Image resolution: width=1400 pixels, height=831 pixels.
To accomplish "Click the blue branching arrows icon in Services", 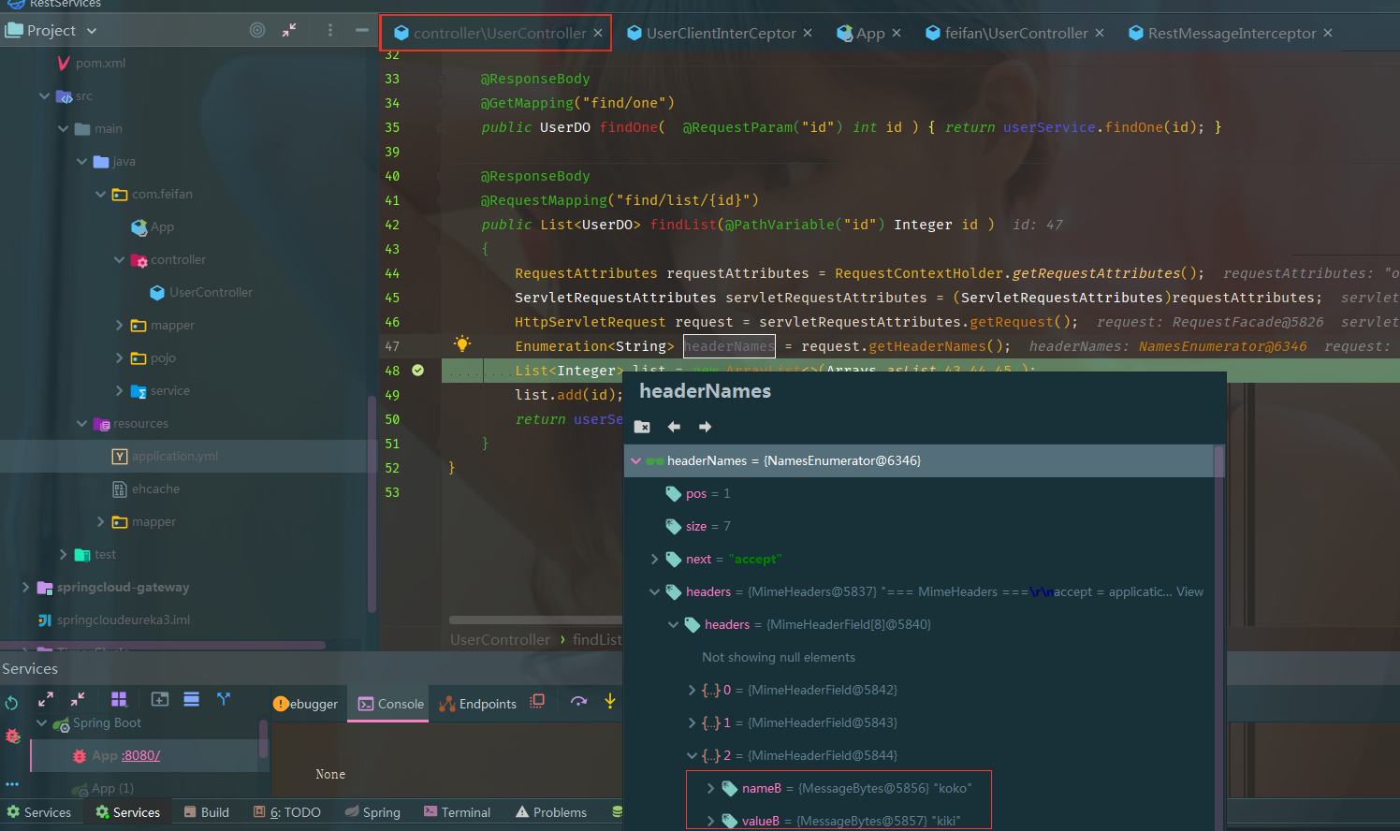I will tap(224, 699).
